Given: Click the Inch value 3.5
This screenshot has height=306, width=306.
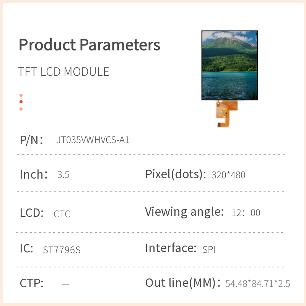Looking at the screenshot, I should (63, 175).
